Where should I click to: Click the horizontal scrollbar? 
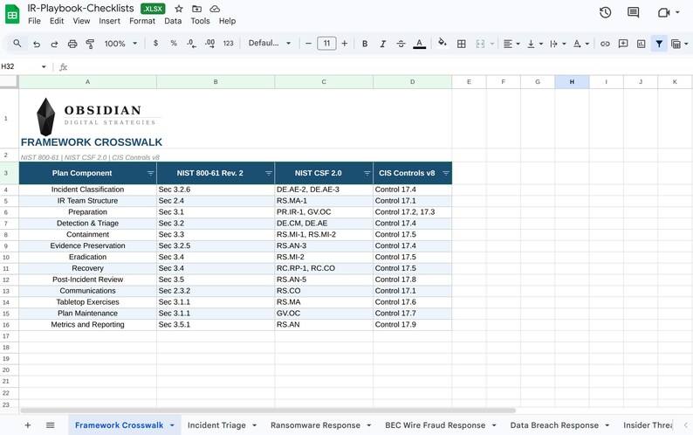[268, 411]
